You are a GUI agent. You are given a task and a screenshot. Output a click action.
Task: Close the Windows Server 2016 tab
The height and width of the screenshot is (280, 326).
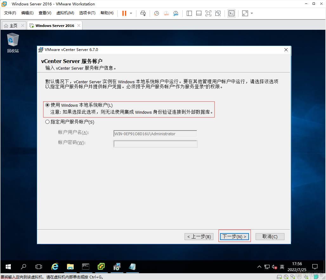pos(79,26)
